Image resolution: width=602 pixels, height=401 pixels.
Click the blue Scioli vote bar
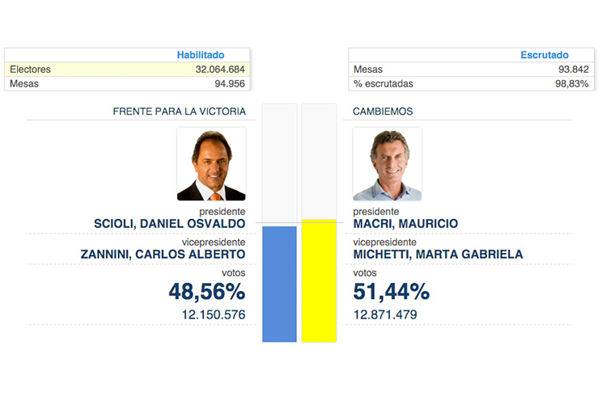279,284
